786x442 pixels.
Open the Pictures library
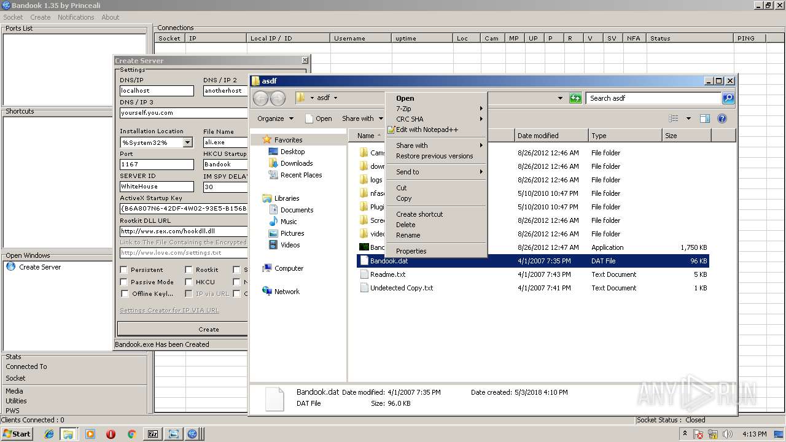click(x=292, y=233)
